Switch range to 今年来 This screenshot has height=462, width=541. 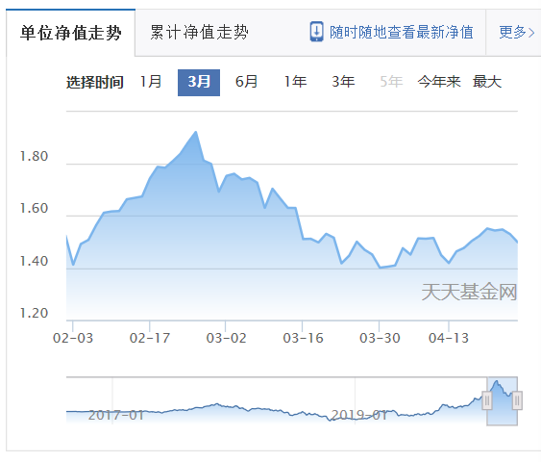439,82
